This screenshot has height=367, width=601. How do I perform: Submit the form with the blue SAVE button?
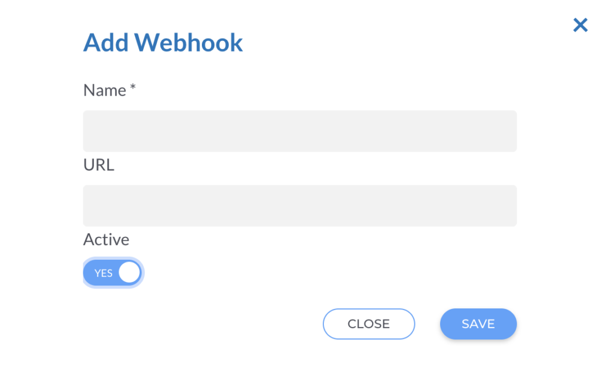(x=478, y=324)
